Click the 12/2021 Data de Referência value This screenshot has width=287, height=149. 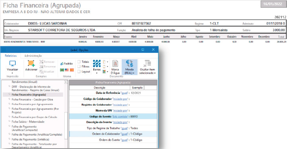pos(136,93)
